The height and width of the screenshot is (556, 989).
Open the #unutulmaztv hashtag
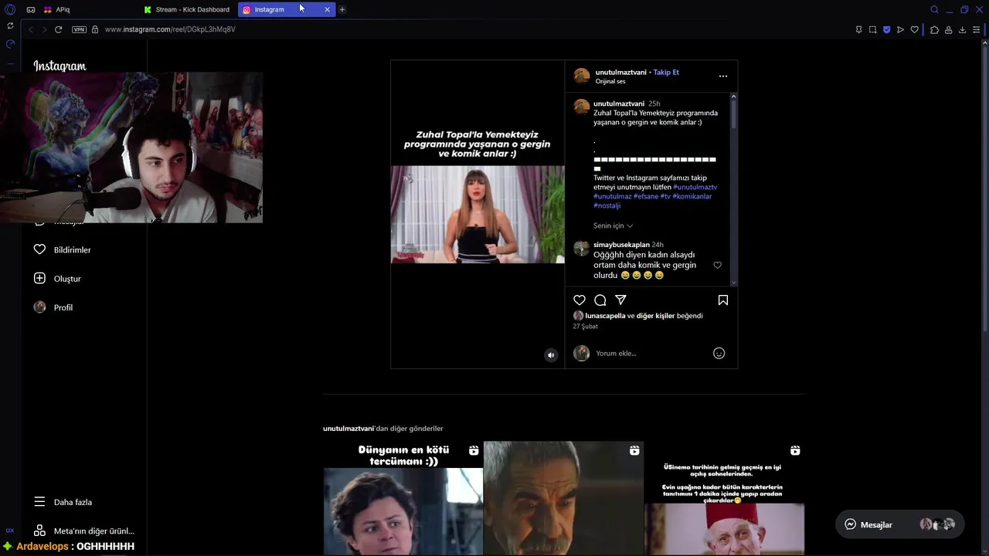(695, 187)
